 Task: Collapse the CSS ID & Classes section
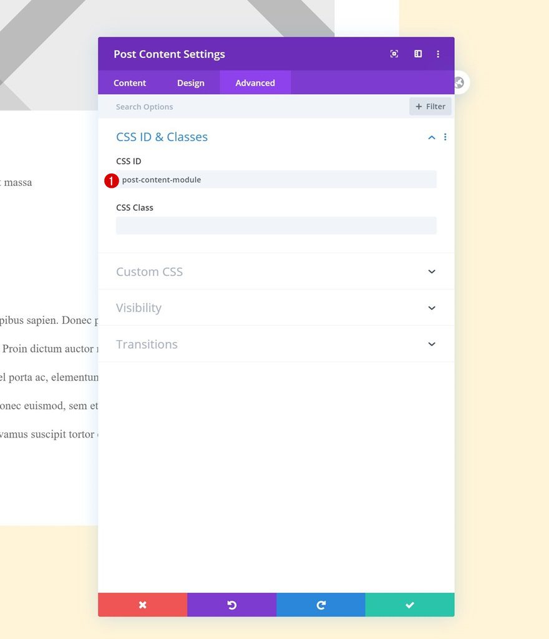tap(432, 137)
